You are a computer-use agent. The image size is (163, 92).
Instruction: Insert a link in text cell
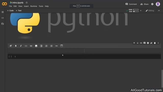click(31, 46)
